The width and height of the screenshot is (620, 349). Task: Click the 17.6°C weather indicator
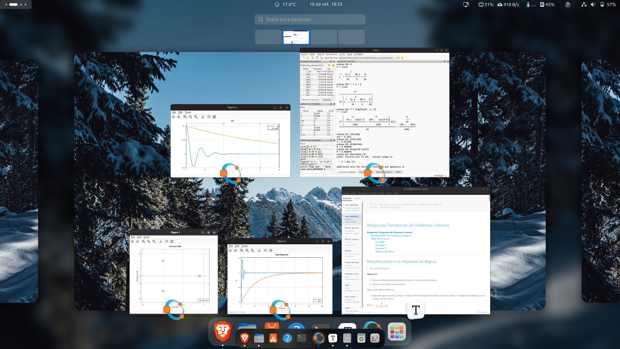[x=285, y=5]
